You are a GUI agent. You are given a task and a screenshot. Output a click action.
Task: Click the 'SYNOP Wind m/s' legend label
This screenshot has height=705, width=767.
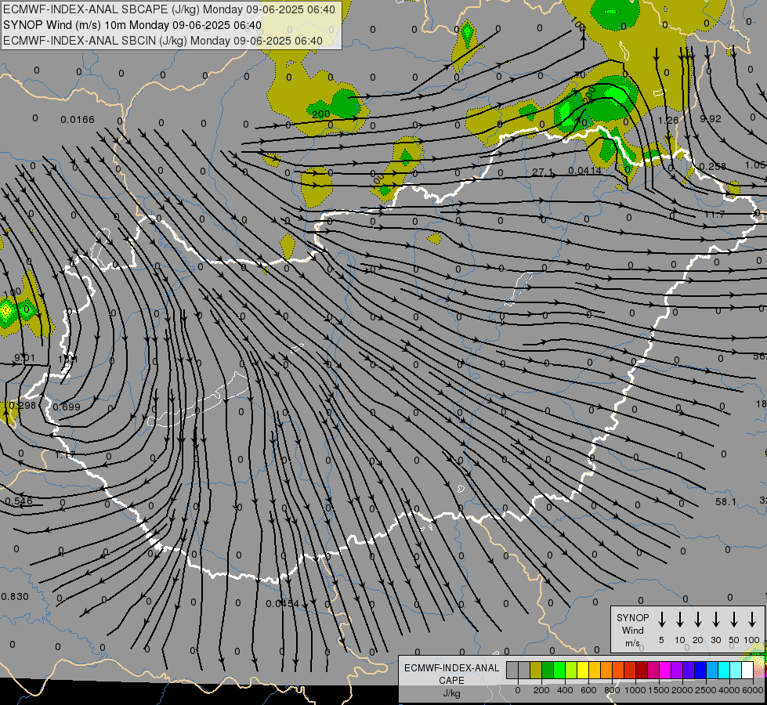(632, 630)
